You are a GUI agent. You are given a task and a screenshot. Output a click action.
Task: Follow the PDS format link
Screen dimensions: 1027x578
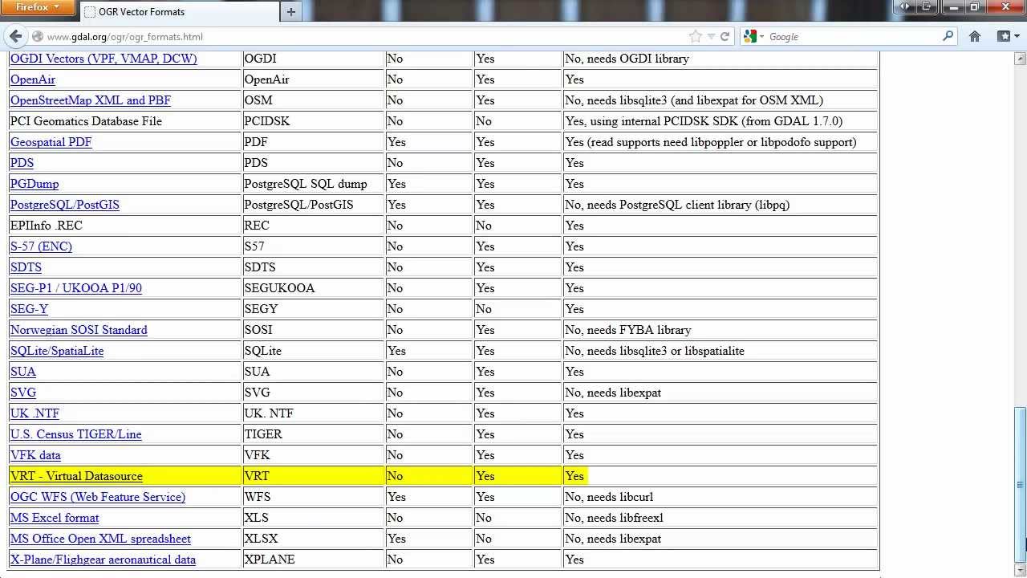tap(22, 163)
